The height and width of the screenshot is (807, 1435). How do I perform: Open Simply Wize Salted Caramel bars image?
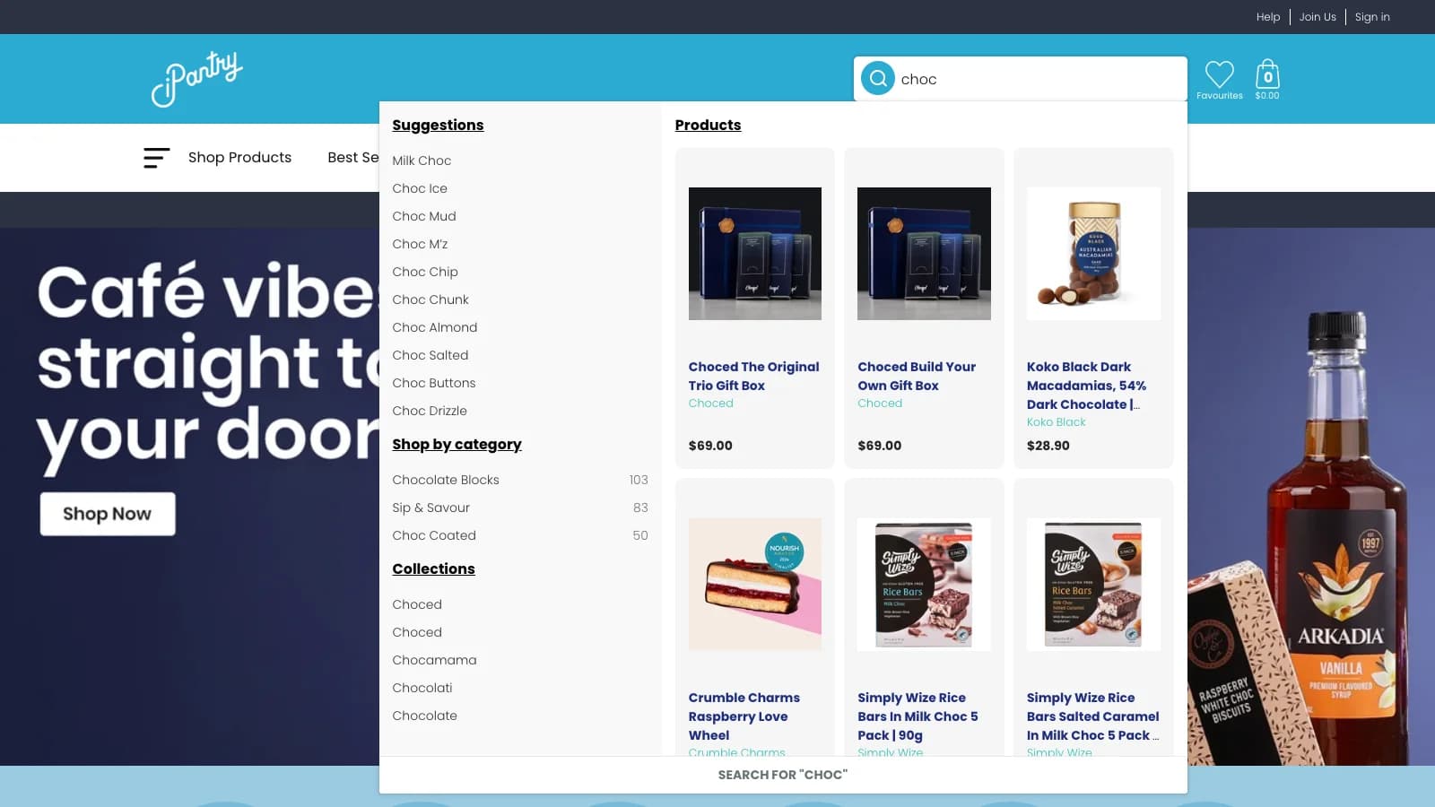pyautogui.click(x=1093, y=585)
